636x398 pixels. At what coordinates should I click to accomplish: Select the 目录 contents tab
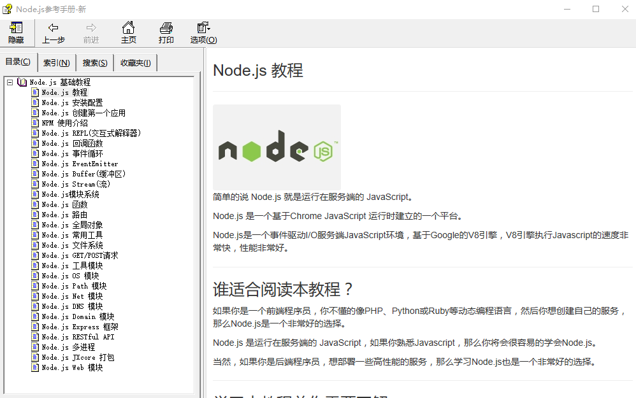coord(18,61)
